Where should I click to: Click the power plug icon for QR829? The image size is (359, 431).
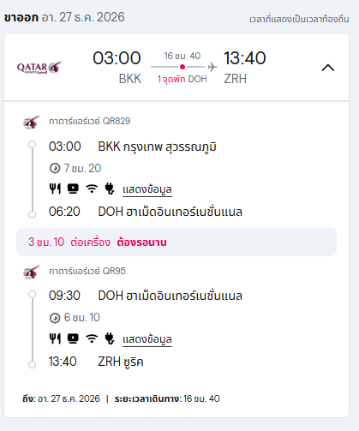click(110, 189)
